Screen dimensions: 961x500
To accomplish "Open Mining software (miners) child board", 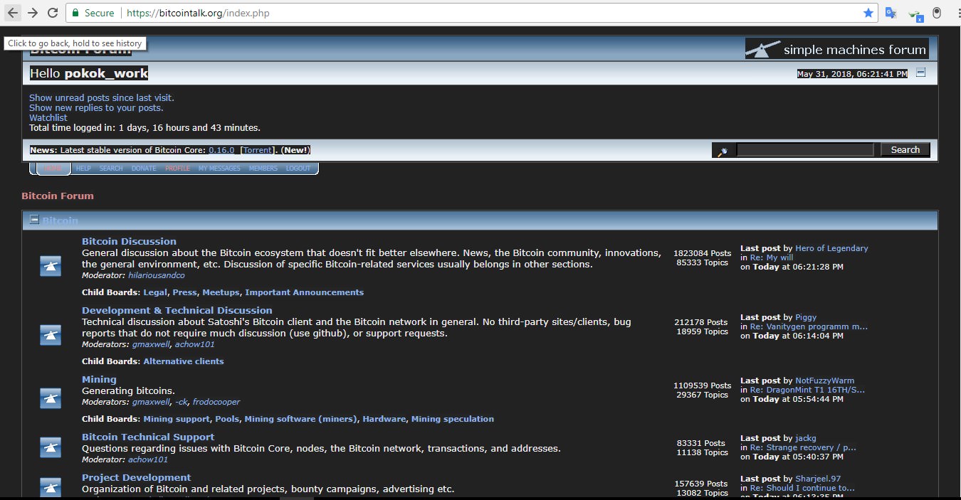I will point(300,419).
